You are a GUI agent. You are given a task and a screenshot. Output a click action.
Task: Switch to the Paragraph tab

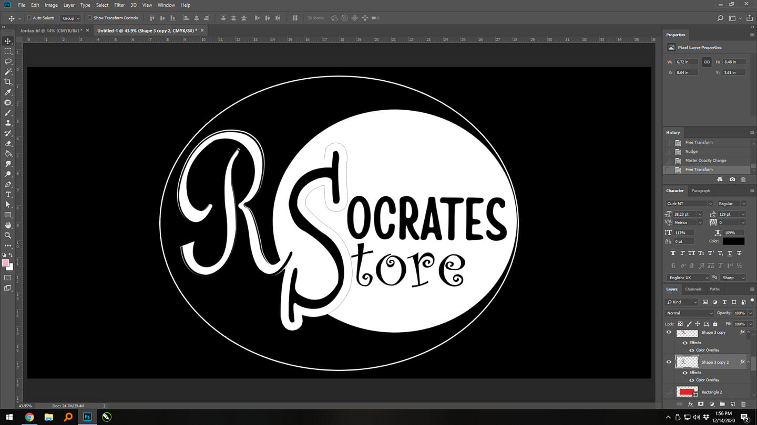700,190
